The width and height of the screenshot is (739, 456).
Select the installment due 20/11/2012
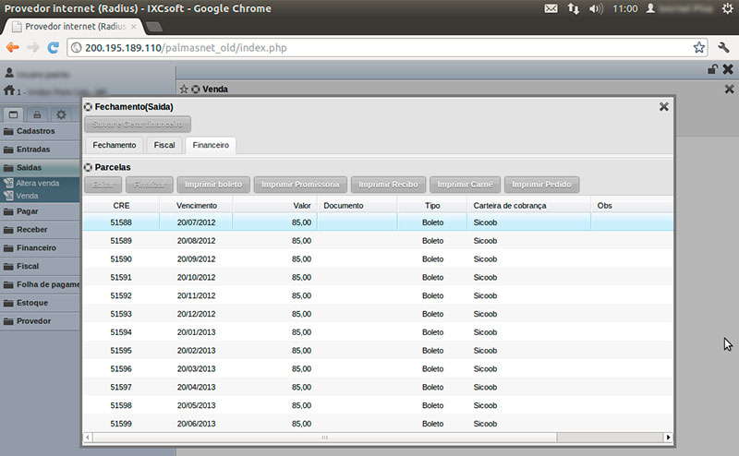click(378, 295)
